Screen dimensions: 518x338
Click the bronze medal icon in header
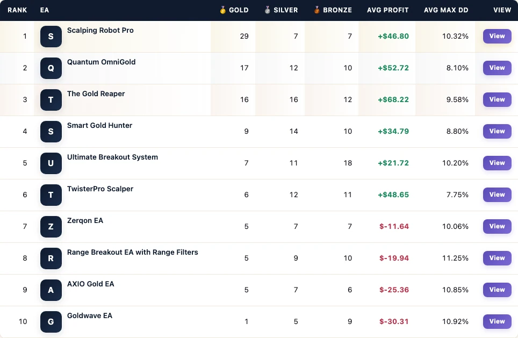pyautogui.click(x=316, y=10)
